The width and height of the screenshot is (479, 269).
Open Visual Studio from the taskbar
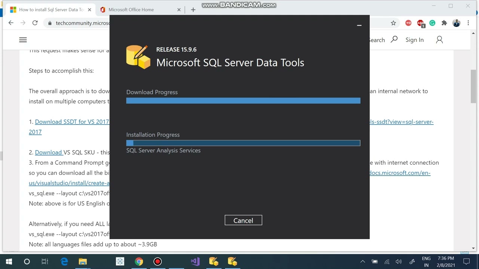(x=195, y=262)
